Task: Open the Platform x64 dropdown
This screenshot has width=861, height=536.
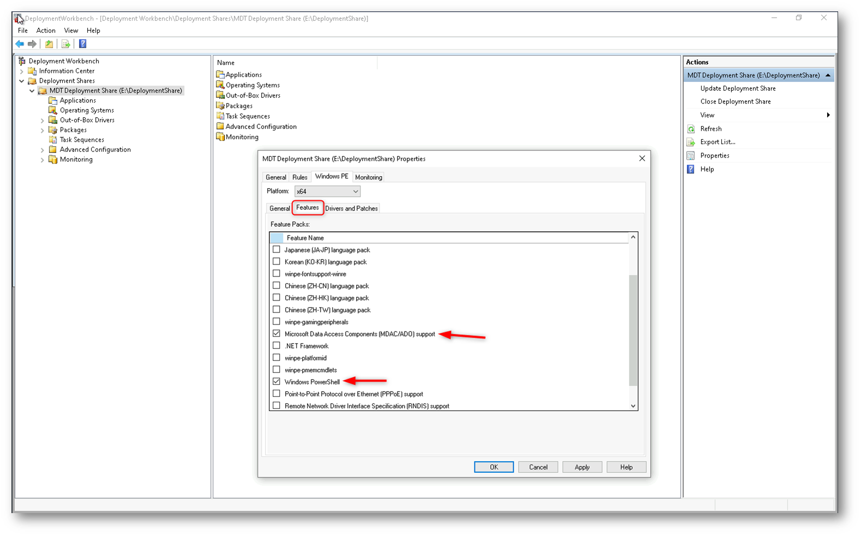Action: [327, 191]
